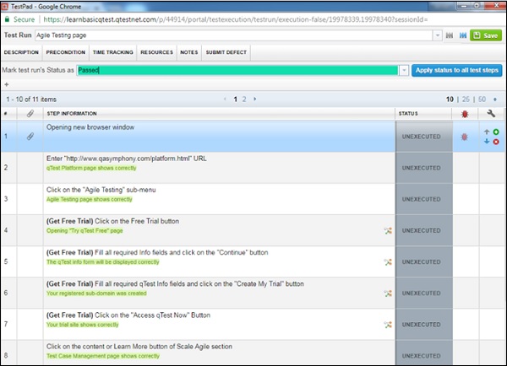
Task: Set status for step 4 Free Trial button
Action: pos(423,230)
